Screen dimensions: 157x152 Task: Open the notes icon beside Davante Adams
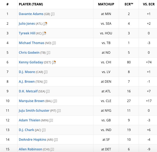click(x=53, y=14)
